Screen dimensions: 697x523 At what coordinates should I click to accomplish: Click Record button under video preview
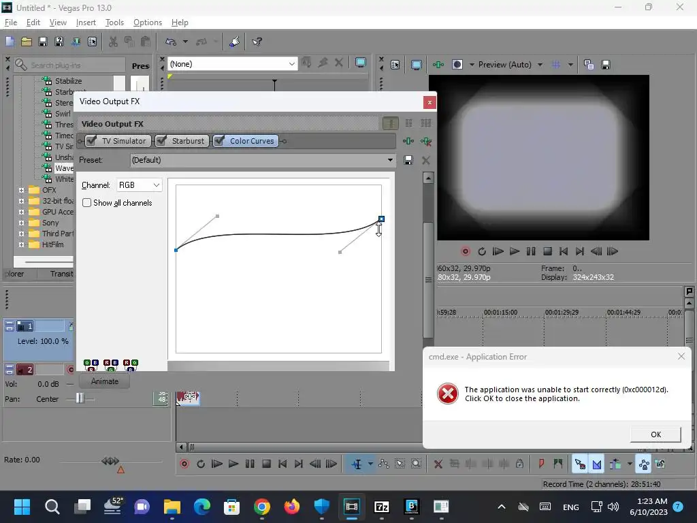click(x=466, y=252)
